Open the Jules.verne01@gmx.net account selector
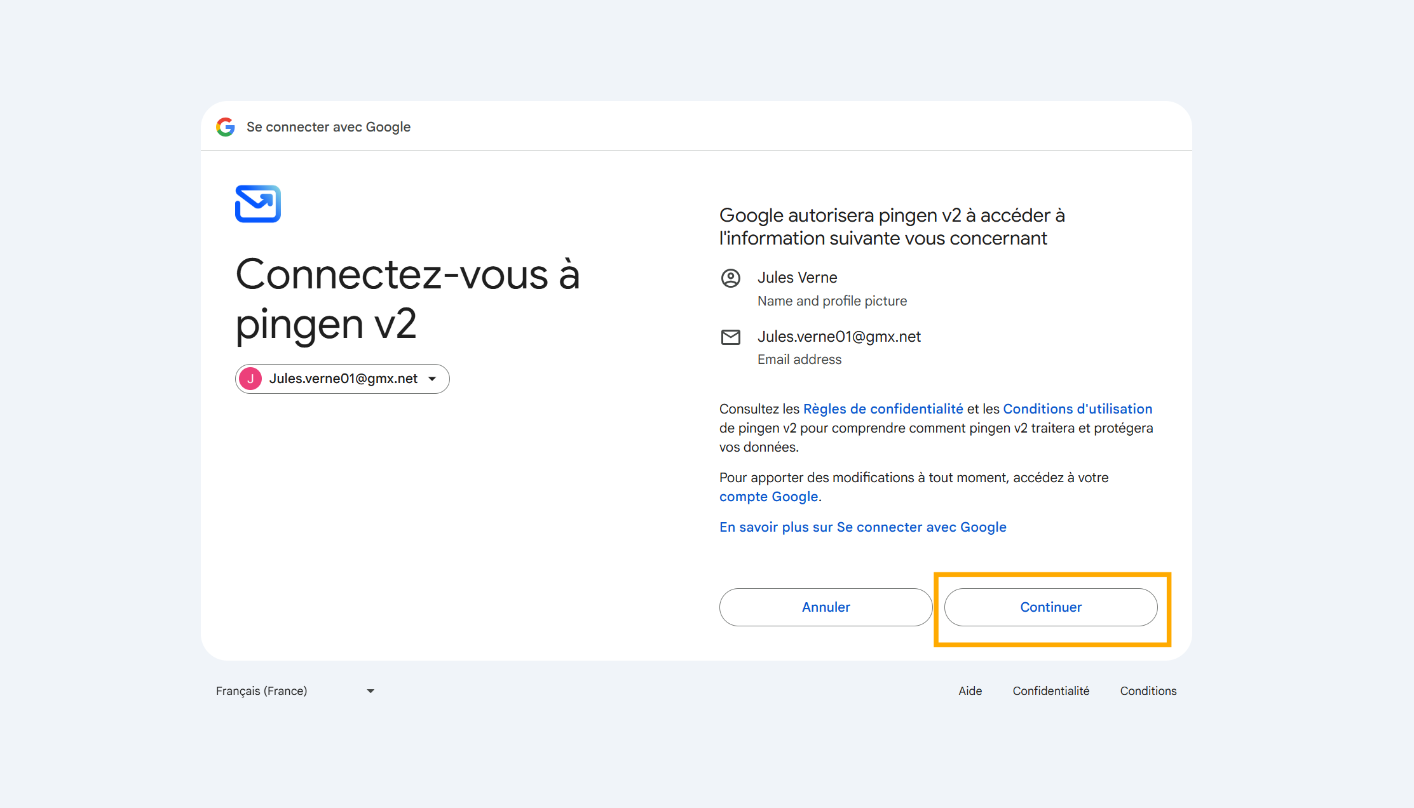 coord(343,379)
